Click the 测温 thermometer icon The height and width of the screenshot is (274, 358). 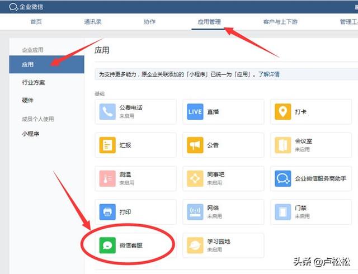point(107,179)
